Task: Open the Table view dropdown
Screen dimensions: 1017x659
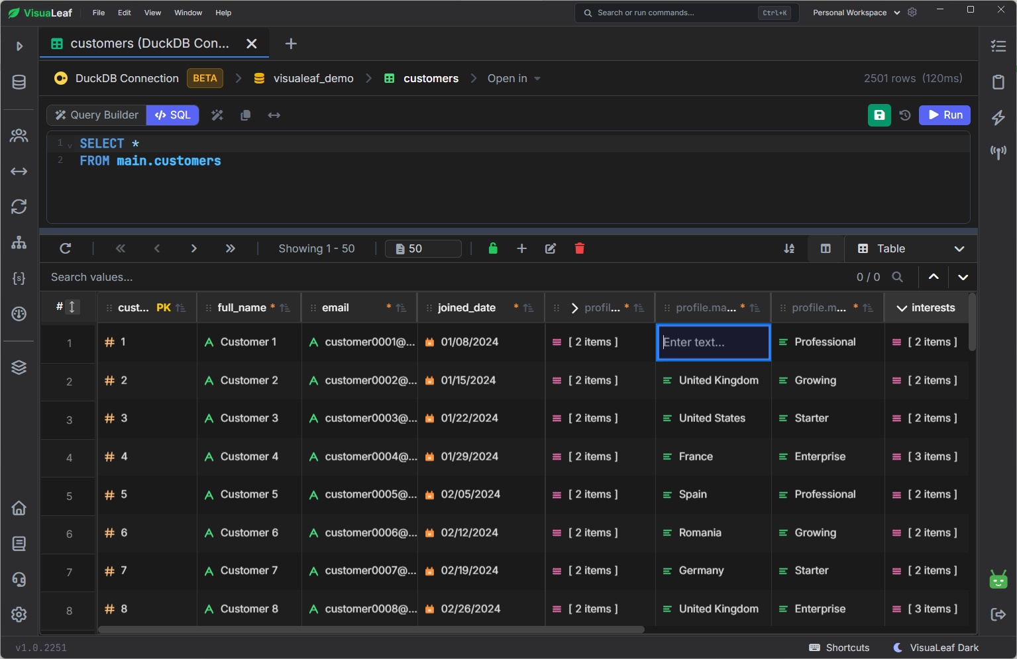Action: 911,248
